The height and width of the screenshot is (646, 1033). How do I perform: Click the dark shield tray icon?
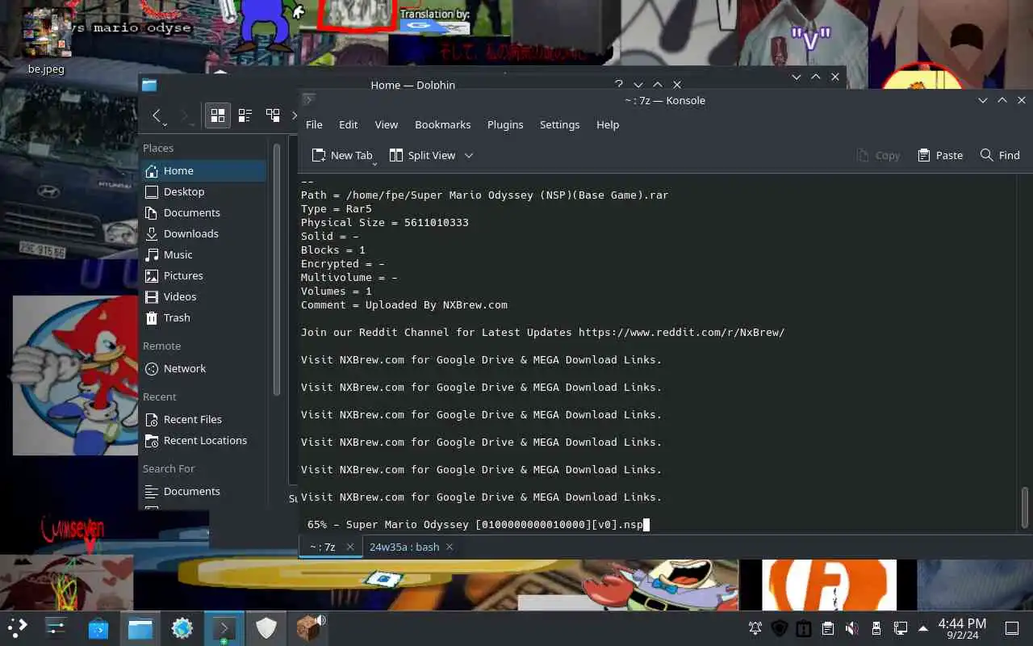click(779, 628)
